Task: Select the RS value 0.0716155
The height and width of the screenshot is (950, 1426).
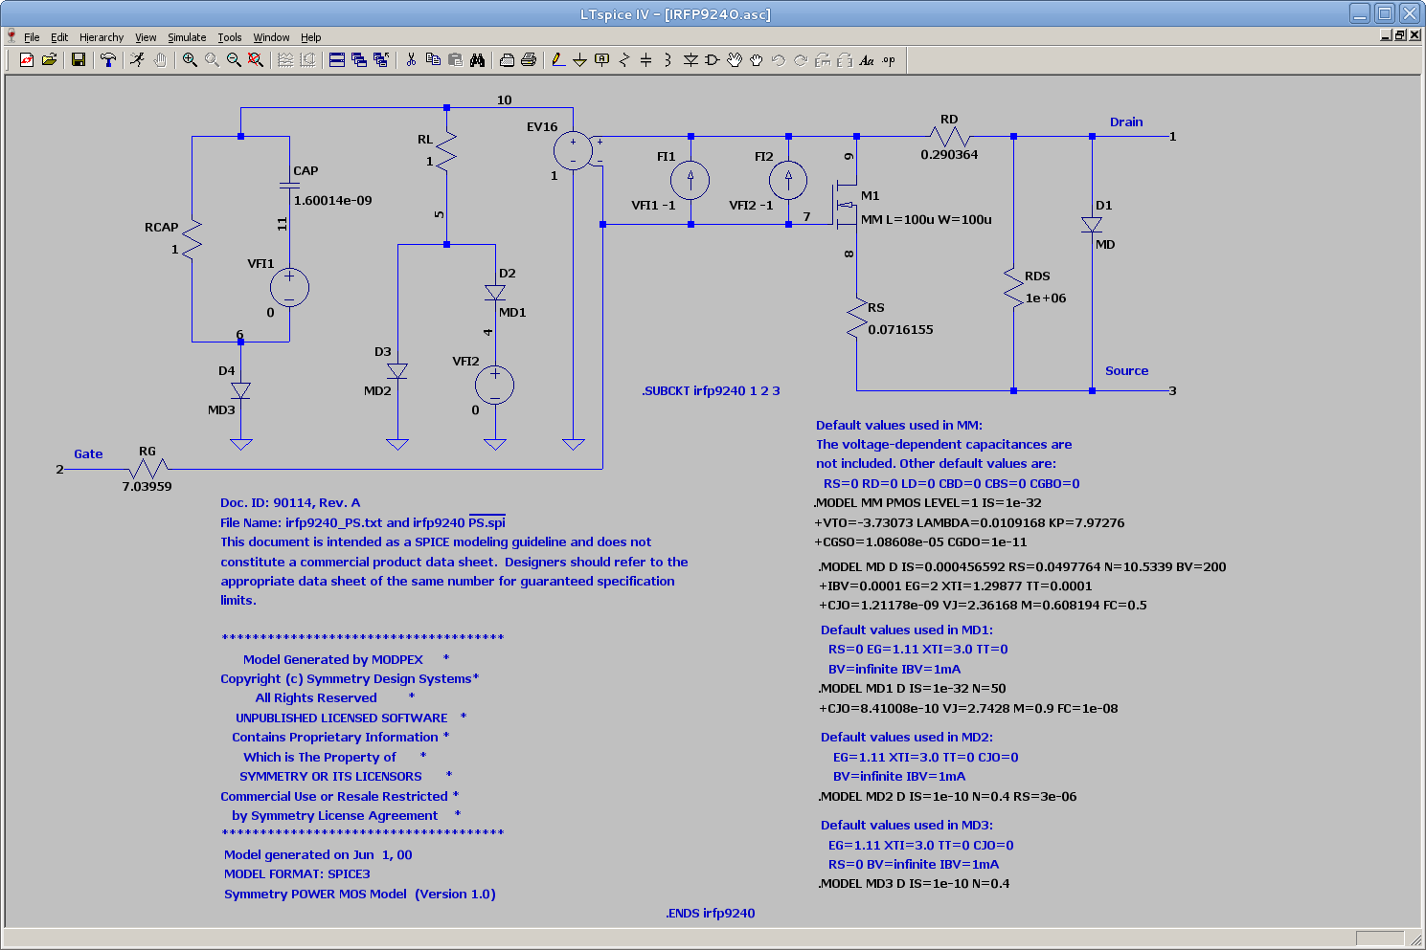Action: tap(900, 329)
